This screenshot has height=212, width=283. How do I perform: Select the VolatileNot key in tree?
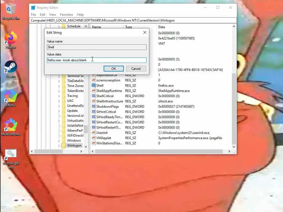[x=75, y=126]
